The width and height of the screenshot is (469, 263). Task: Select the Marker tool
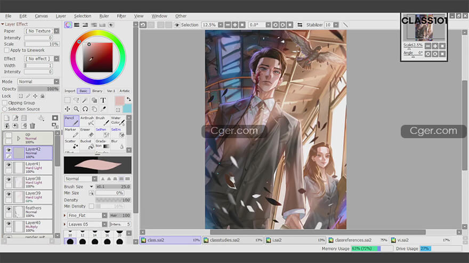pos(71,133)
